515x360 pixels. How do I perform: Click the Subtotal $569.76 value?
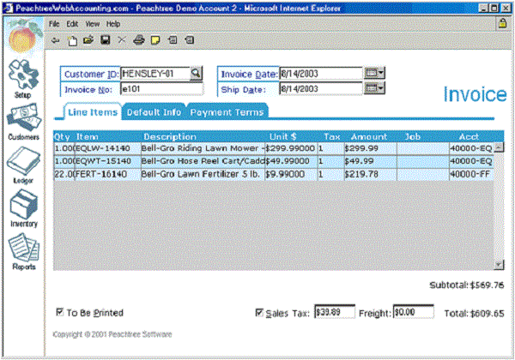click(x=487, y=285)
